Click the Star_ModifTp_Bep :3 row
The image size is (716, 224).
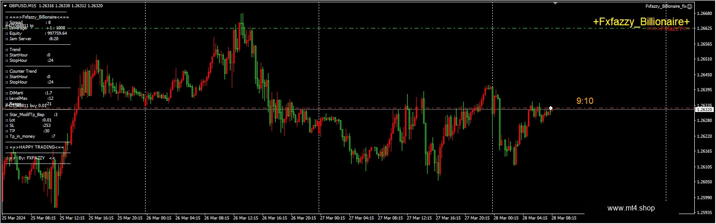pyautogui.click(x=32, y=115)
